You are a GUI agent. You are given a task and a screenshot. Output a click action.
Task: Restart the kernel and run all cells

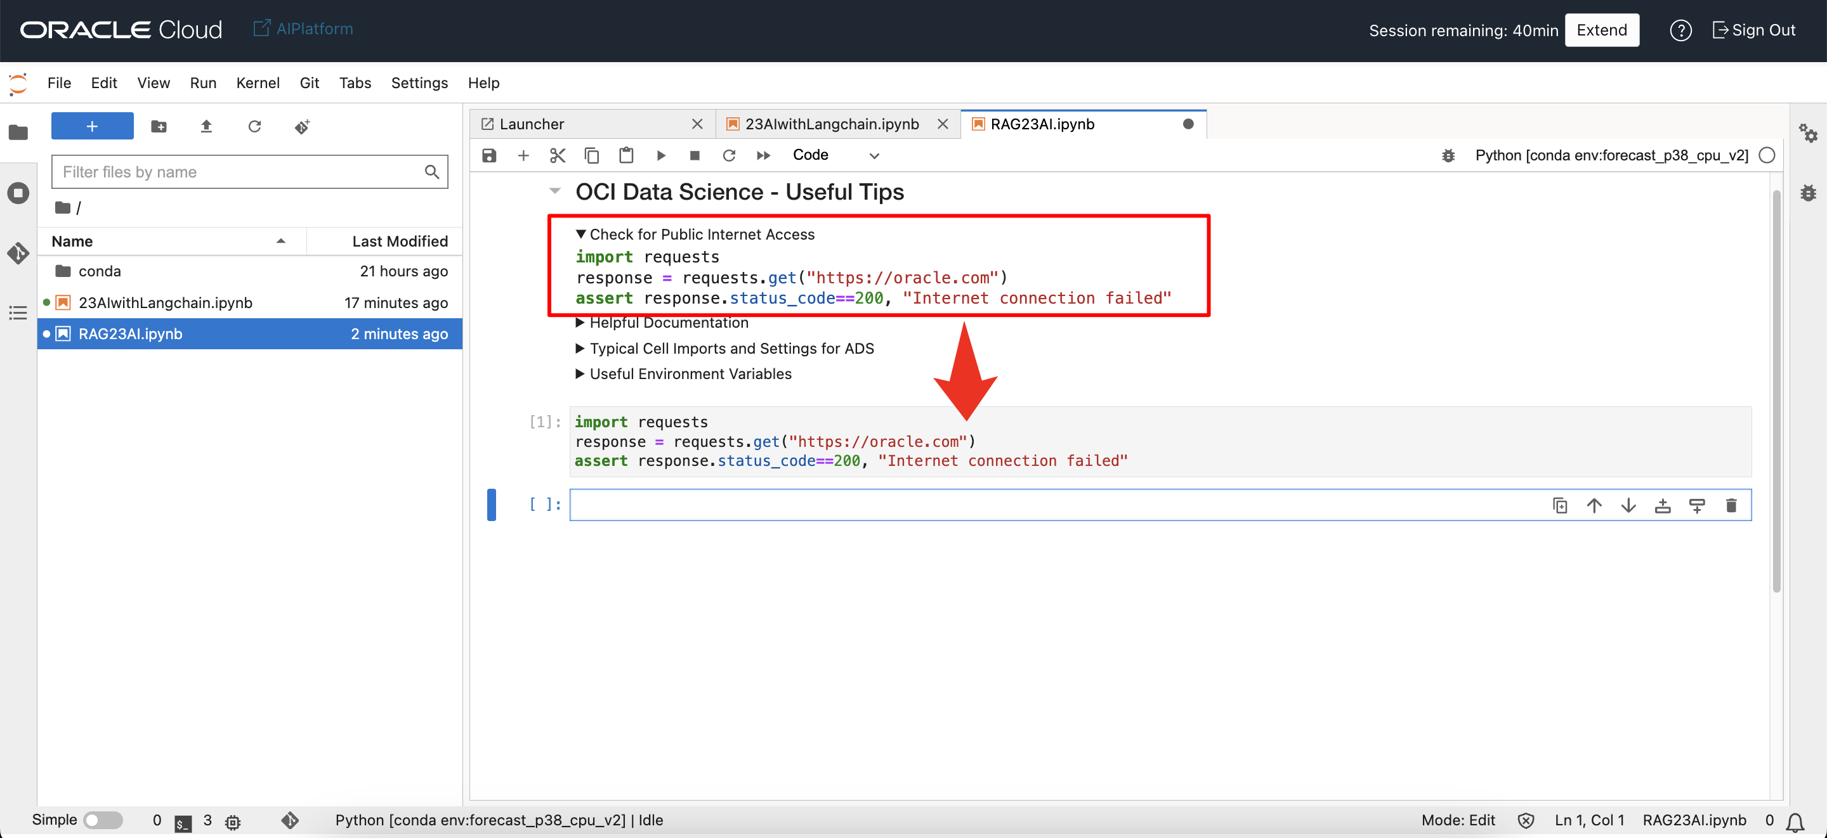tap(763, 155)
